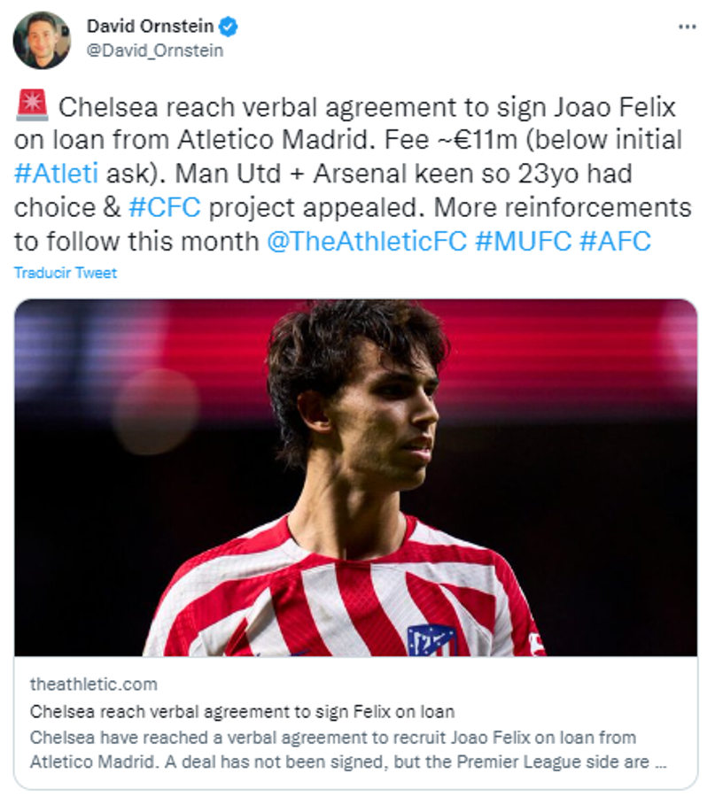Open the David Ornstein display name
The image size is (715, 797).
tap(151, 27)
